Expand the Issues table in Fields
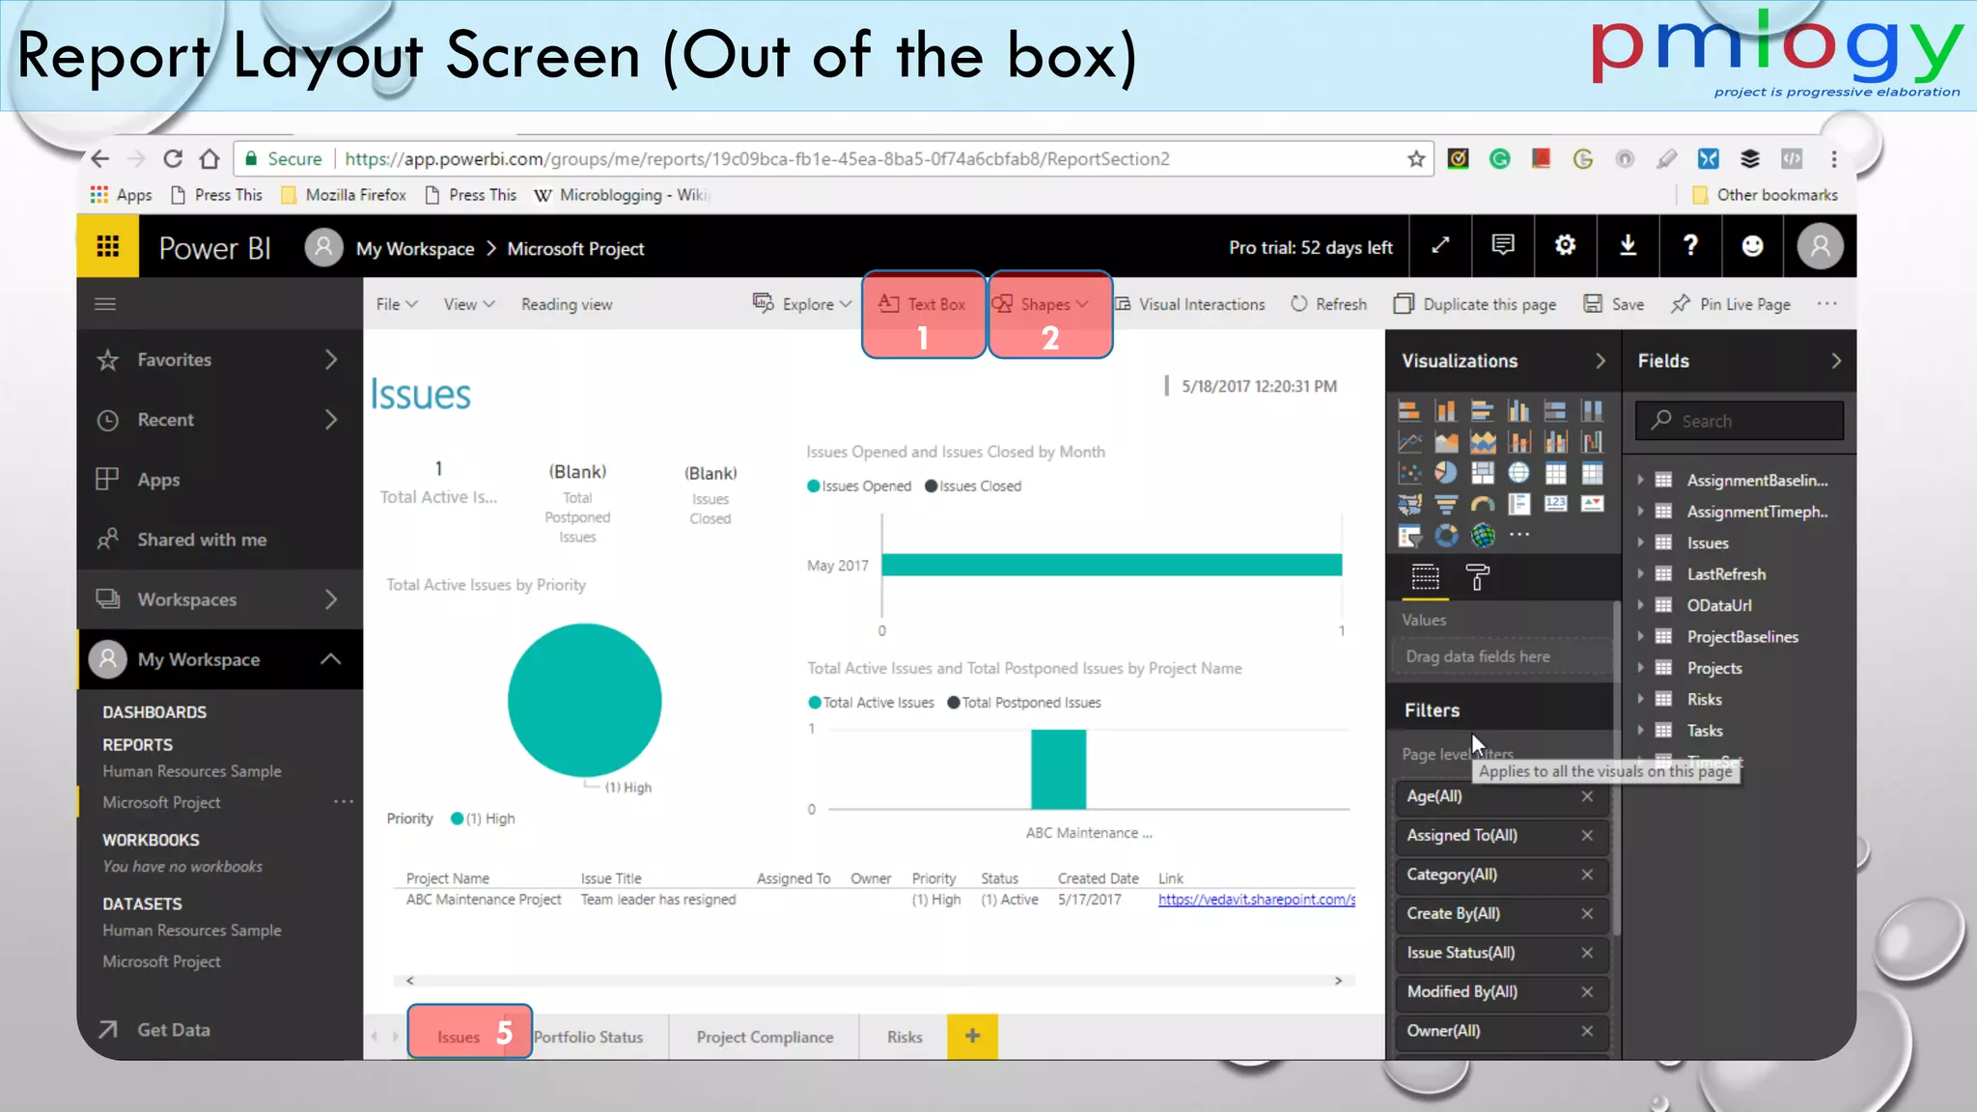The height and width of the screenshot is (1112, 1977). (1640, 542)
